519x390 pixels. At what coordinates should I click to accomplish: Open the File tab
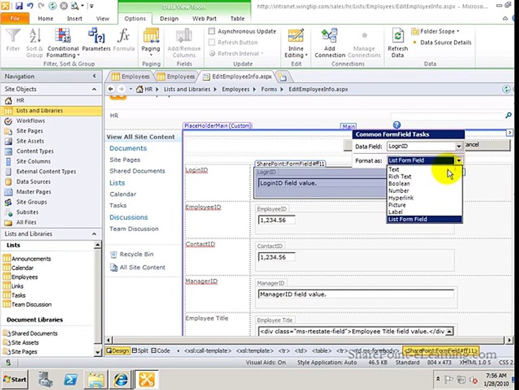coord(15,18)
